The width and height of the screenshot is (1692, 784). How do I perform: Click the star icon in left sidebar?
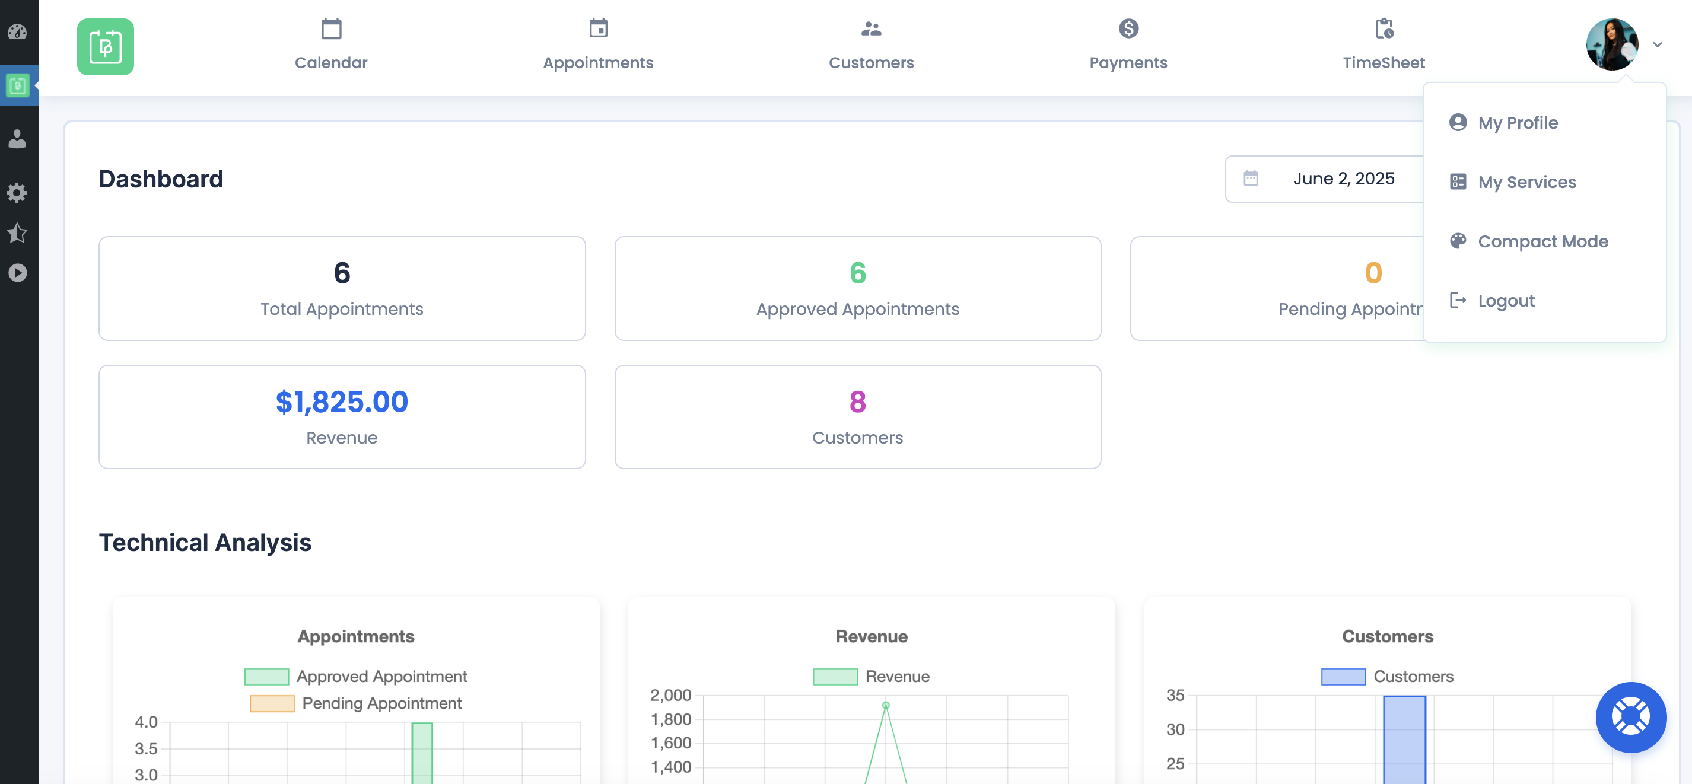(x=17, y=232)
